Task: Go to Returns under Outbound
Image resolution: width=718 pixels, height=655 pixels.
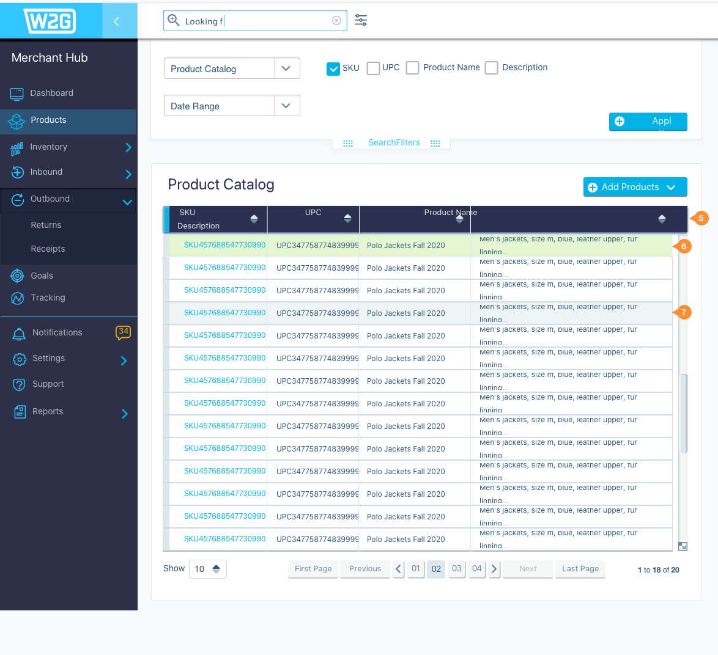Action: [46, 225]
